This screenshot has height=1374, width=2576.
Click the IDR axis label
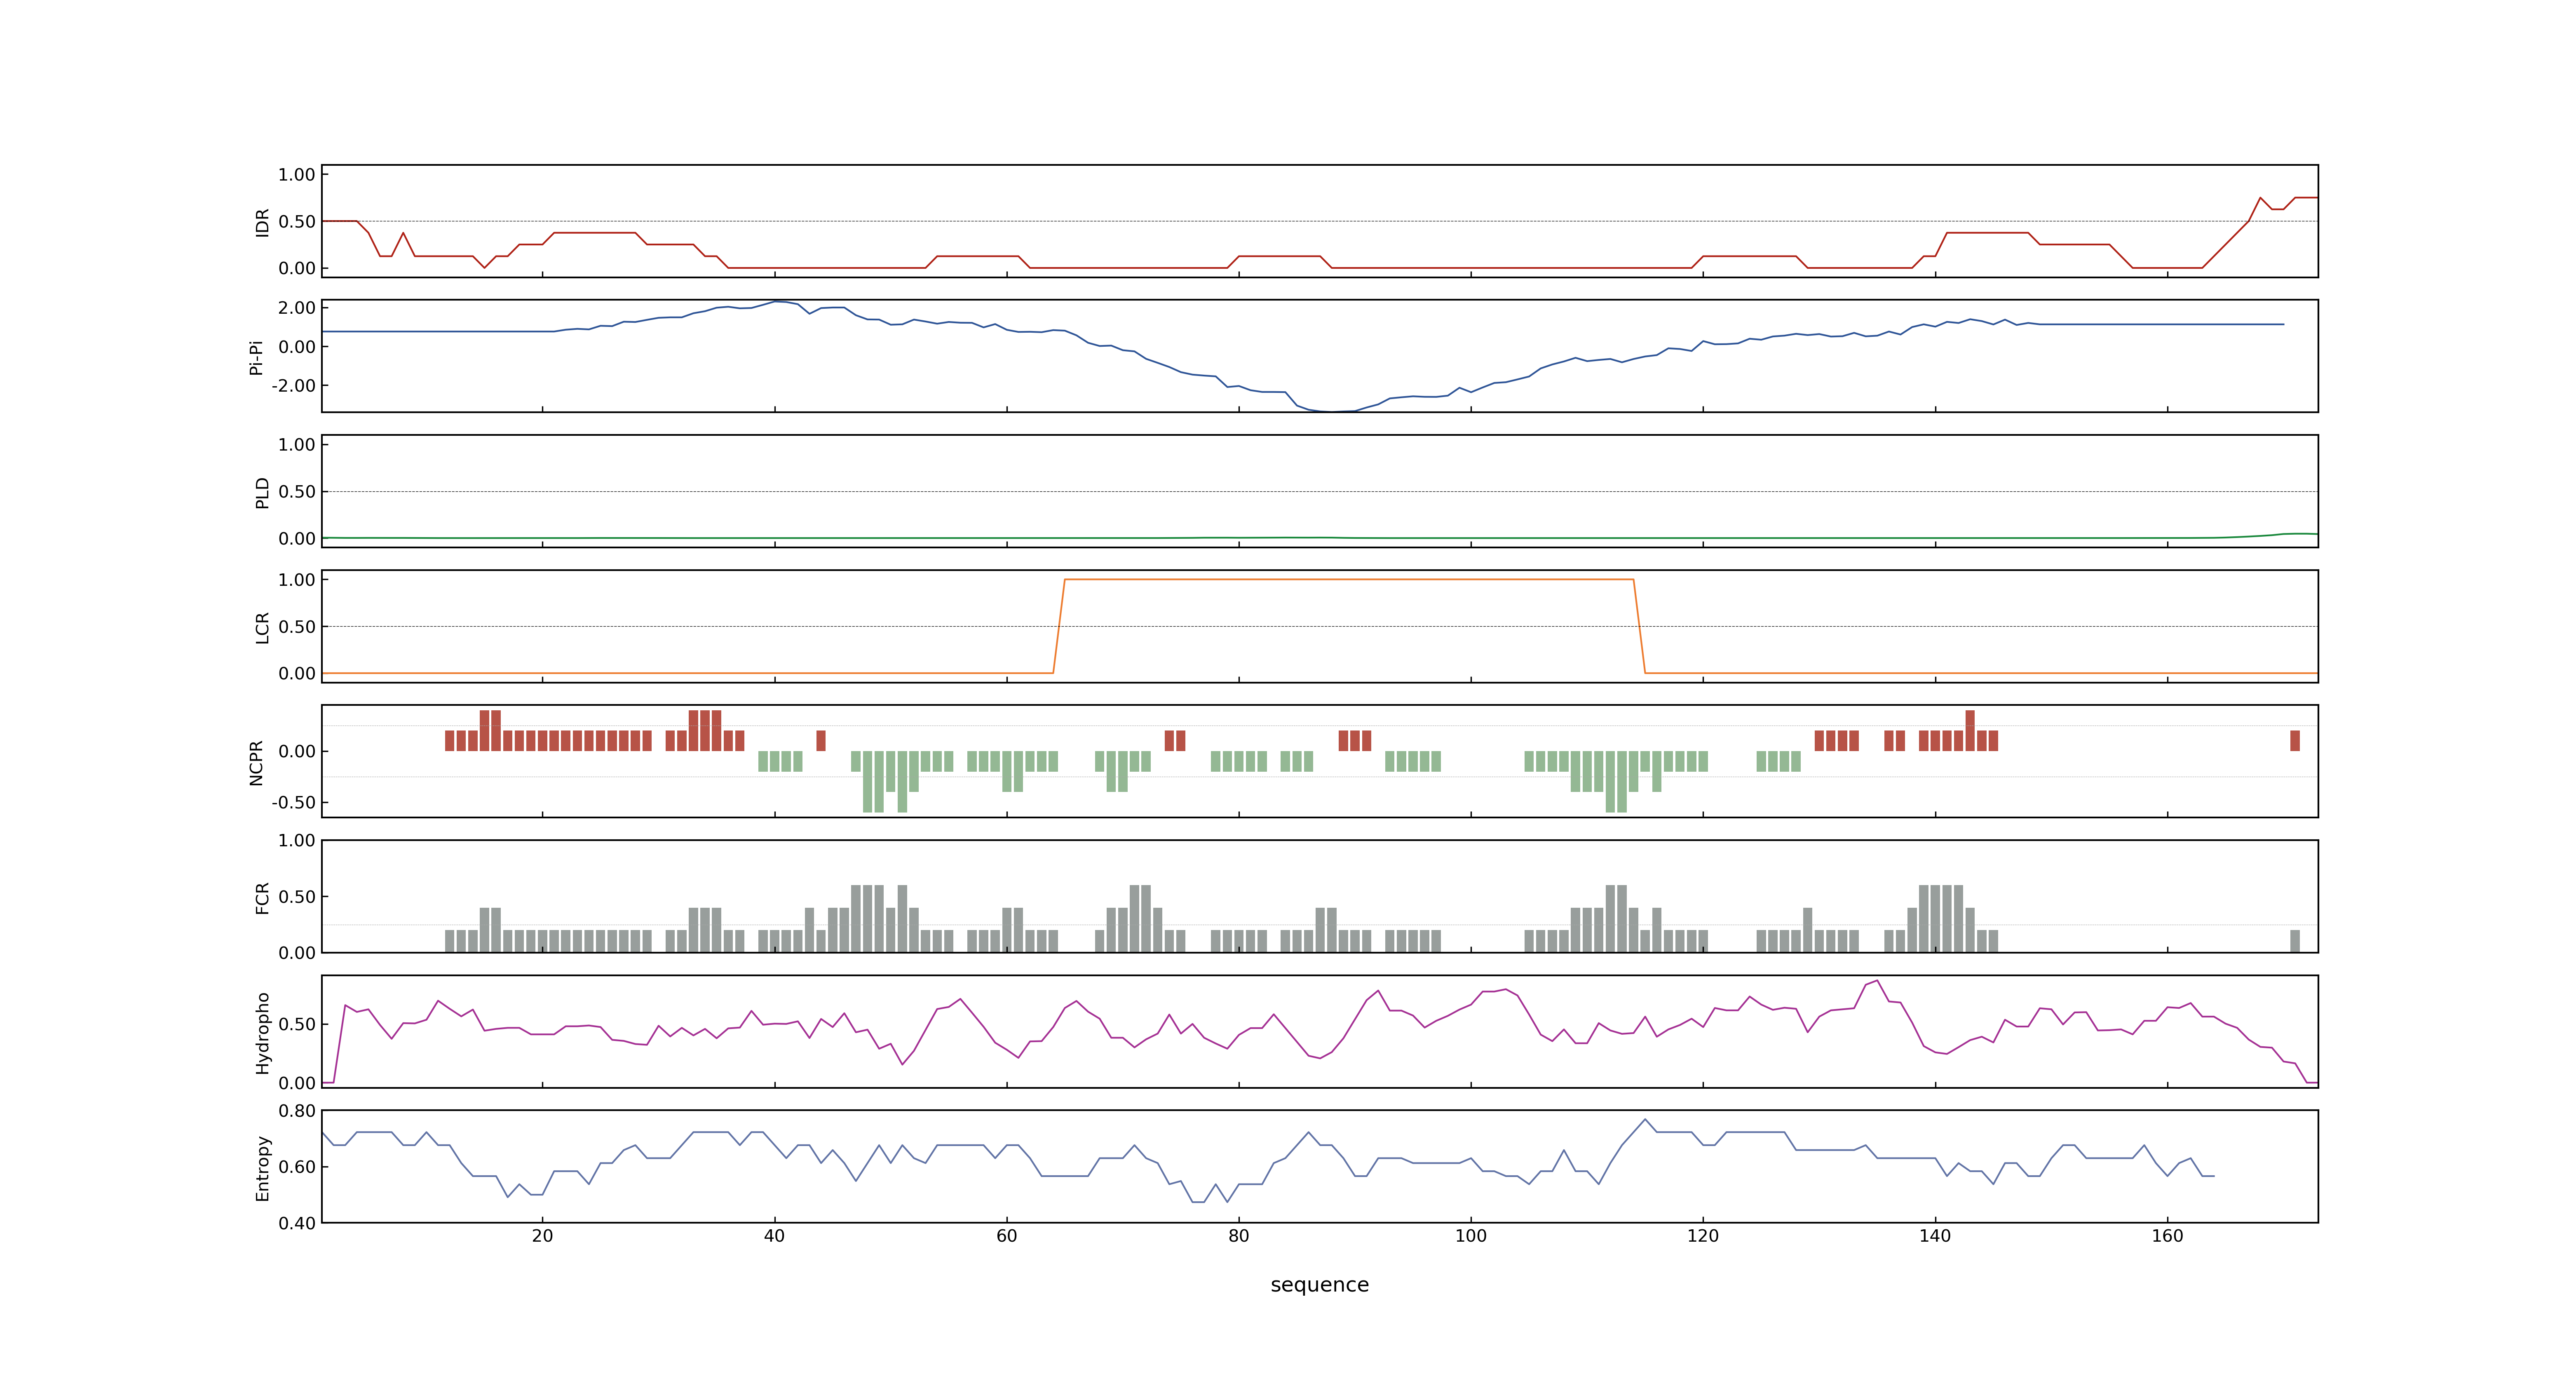pos(262,222)
